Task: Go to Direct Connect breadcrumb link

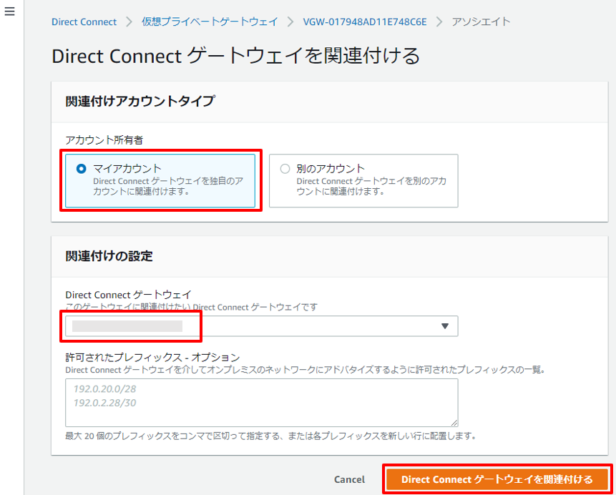Action: (x=84, y=21)
